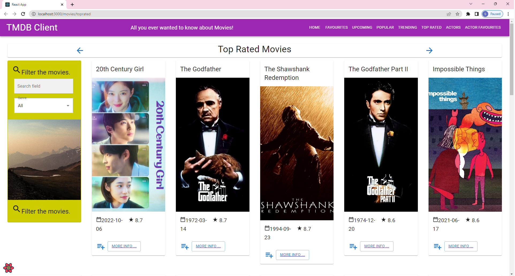Click The Godfather Part II star icon
Viewport: 515px width, 276px height.
point(384,220)
